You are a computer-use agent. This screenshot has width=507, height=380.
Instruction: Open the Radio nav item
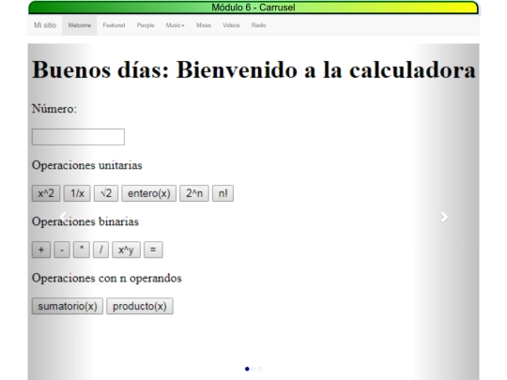pyautogui.click(x=259, y=25)
